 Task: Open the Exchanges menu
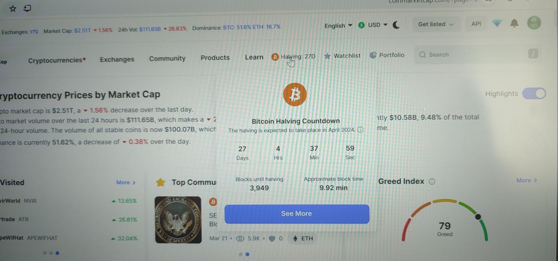click(x=117, y=59)
